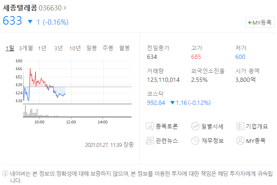Expand stock details via chevron after 036630
Viewport: 277px width, 185px height.
[x=64, y=8]
